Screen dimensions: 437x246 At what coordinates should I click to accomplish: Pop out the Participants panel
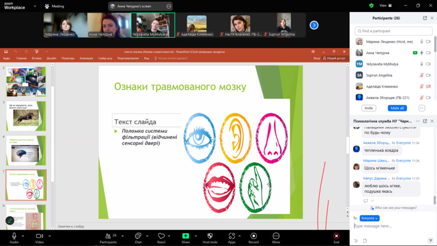[425, 18]
